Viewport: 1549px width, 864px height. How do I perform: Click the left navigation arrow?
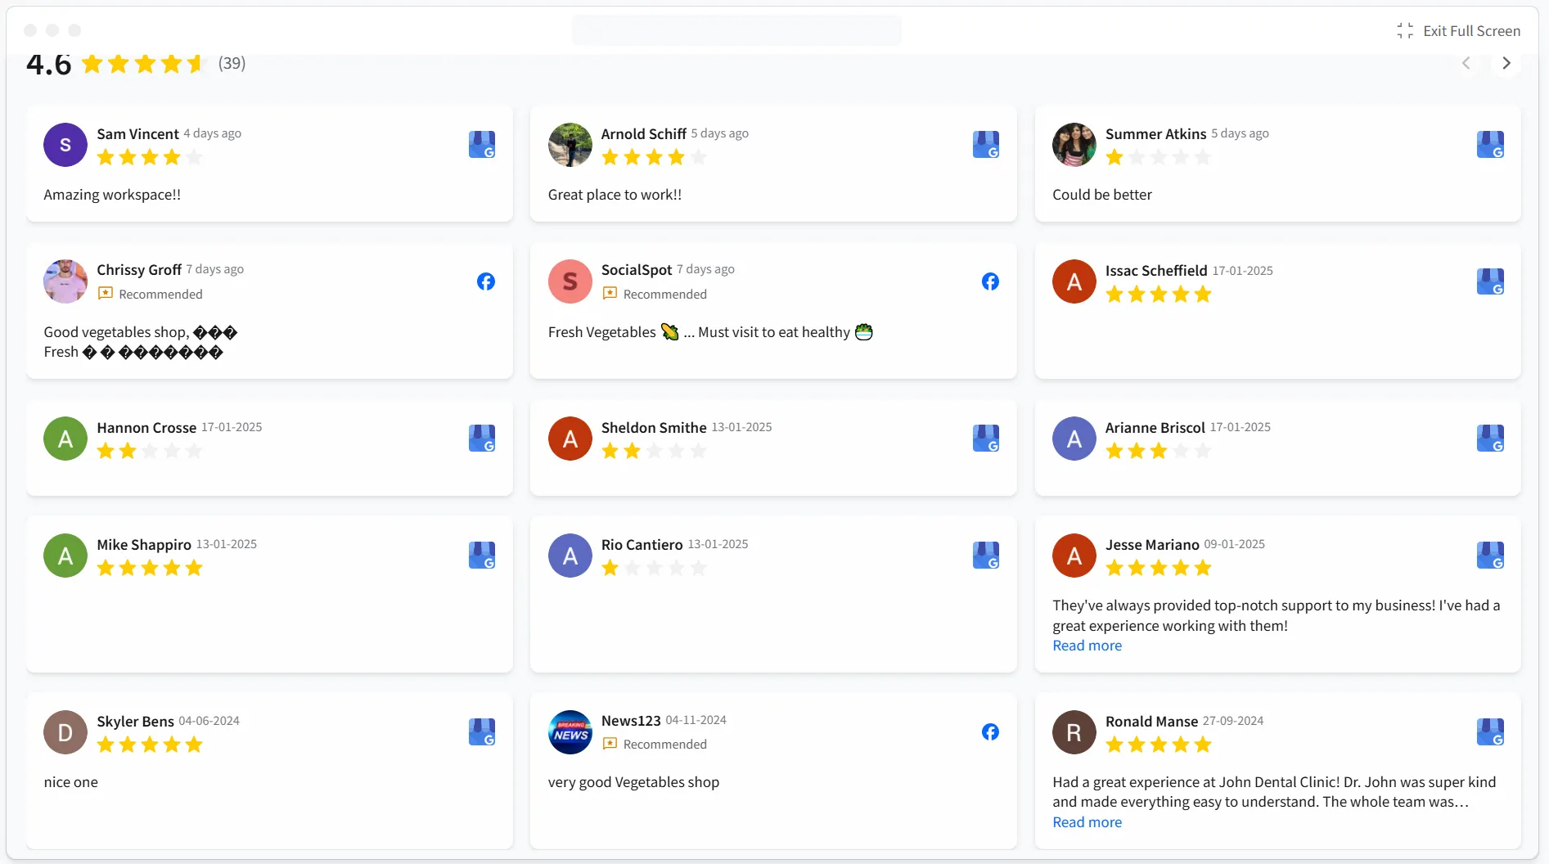[1466, 63]
